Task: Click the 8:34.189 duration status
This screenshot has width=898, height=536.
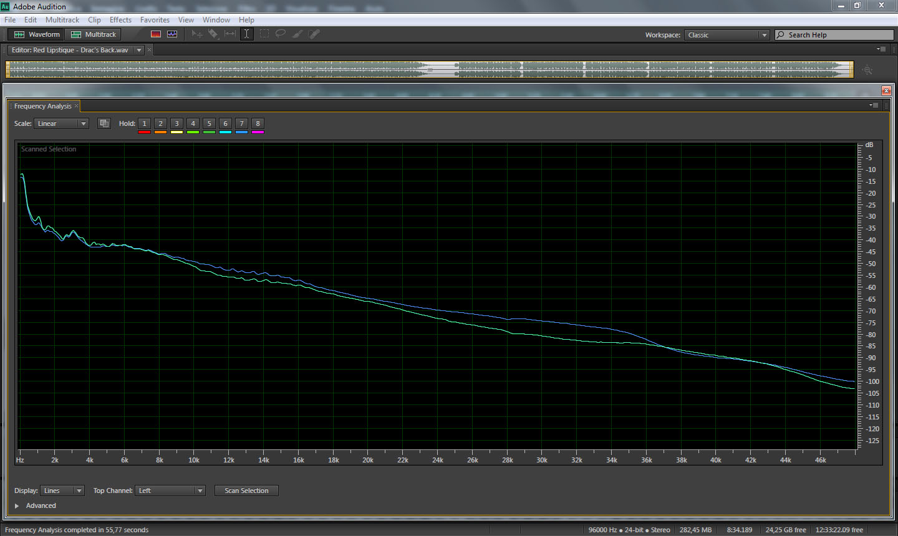Action: (x=739, y=530)
